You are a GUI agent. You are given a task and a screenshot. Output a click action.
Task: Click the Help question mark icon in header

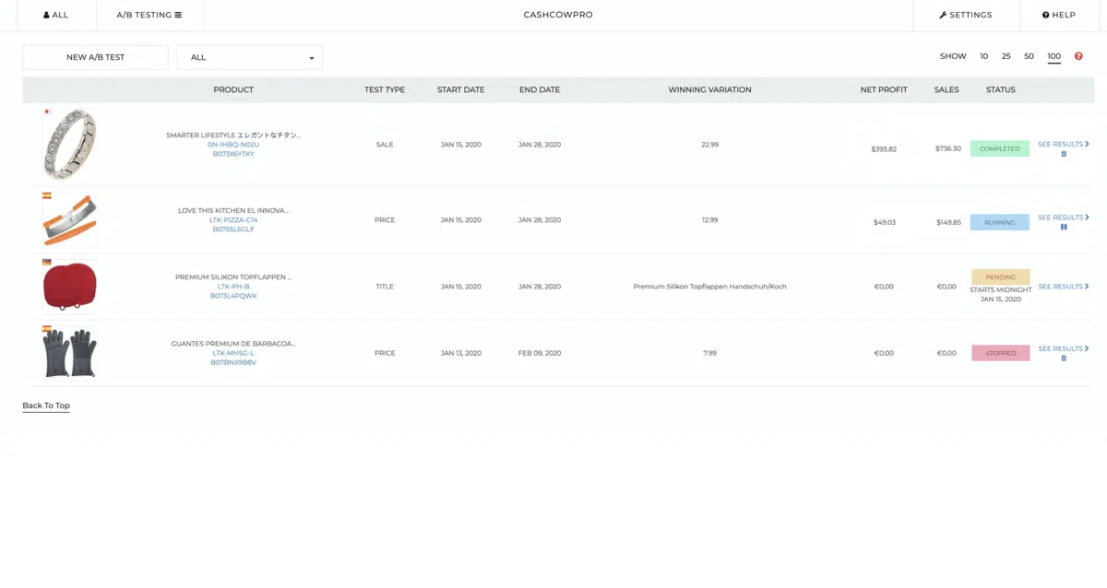point(1045,16)
